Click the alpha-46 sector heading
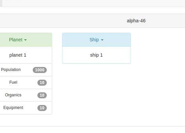Viewport: 185px width, 133px height. [136, 21]
